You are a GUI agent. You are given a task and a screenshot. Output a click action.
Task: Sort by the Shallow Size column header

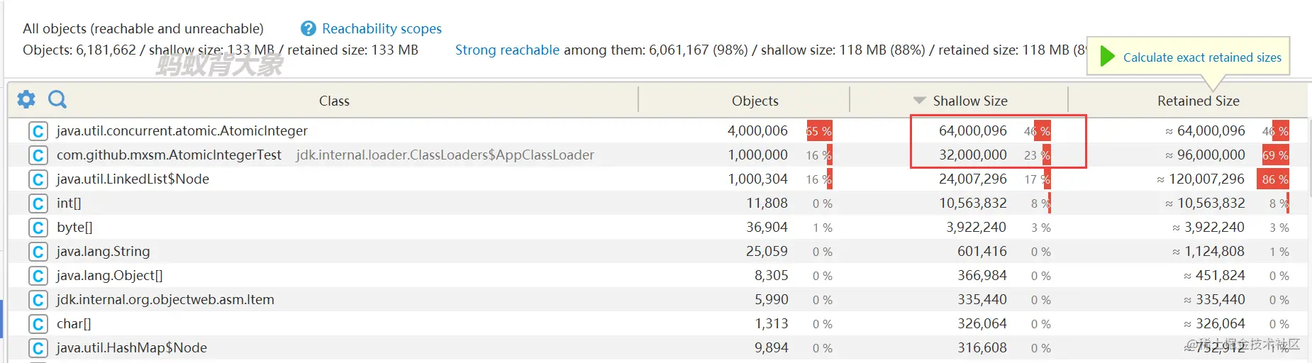point(969,101)
